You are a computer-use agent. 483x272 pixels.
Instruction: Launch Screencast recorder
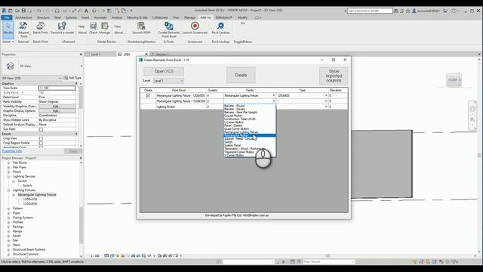pos(195,28)
